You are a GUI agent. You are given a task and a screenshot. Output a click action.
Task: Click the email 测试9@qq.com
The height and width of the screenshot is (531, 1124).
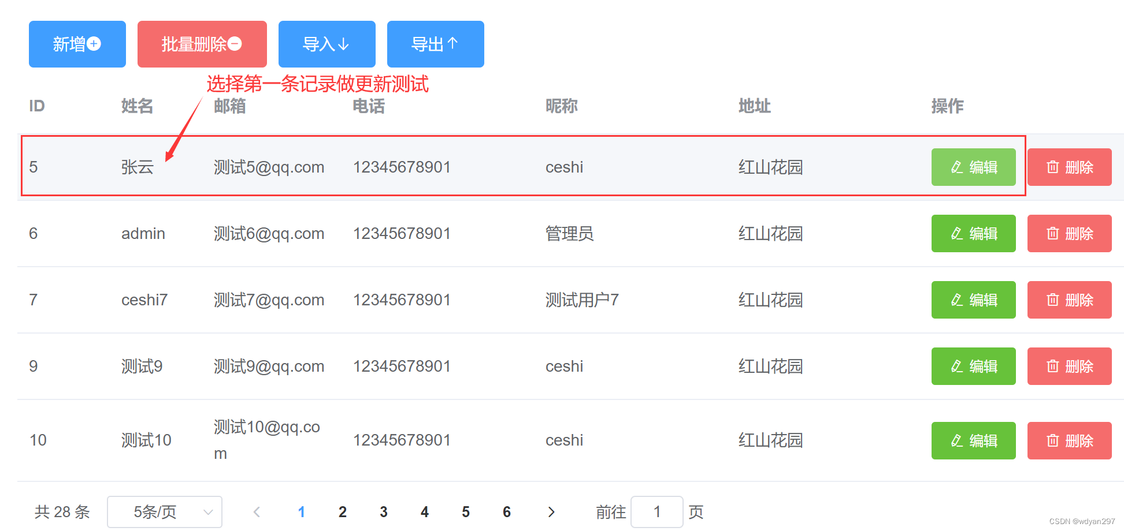click(x=269, y=367)
